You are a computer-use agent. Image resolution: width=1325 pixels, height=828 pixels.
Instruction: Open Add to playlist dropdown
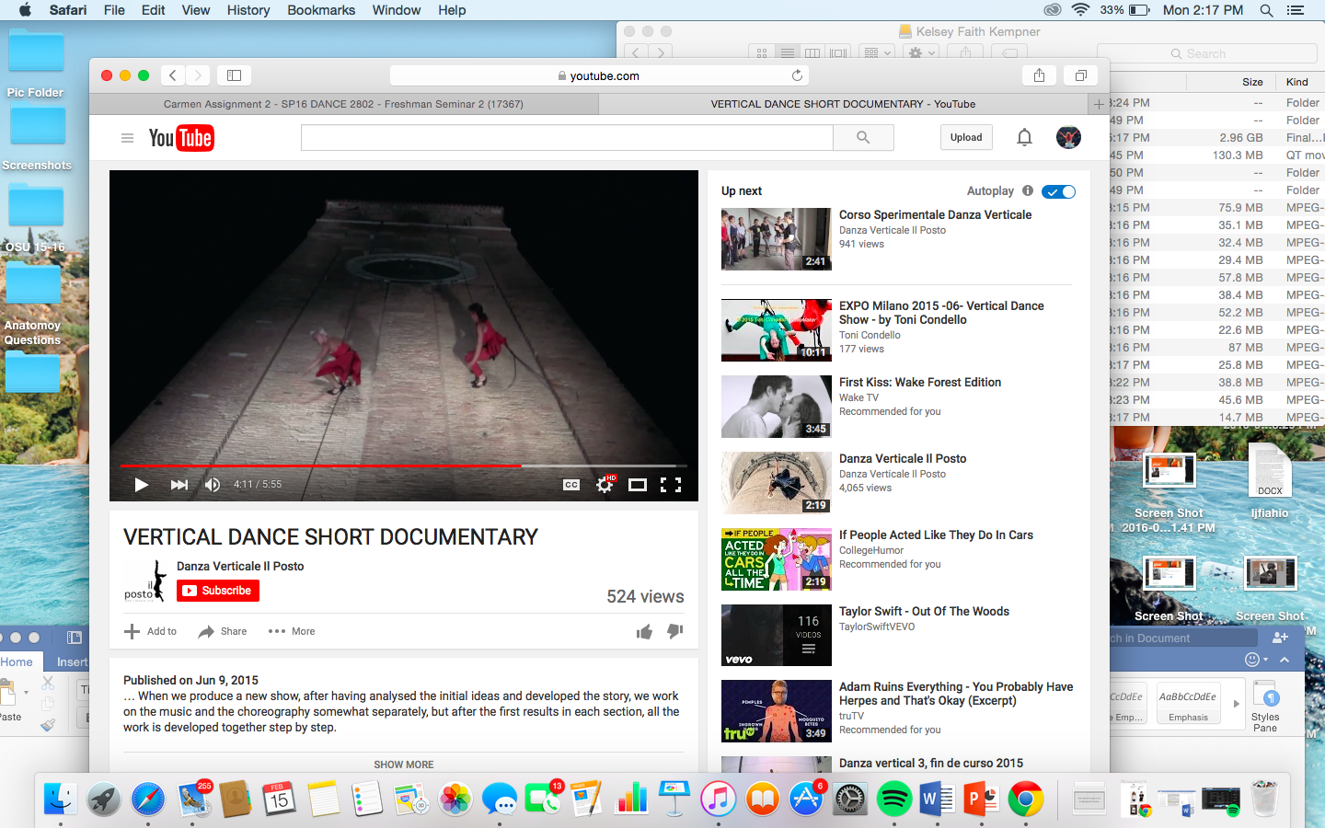tap(151, 631)
